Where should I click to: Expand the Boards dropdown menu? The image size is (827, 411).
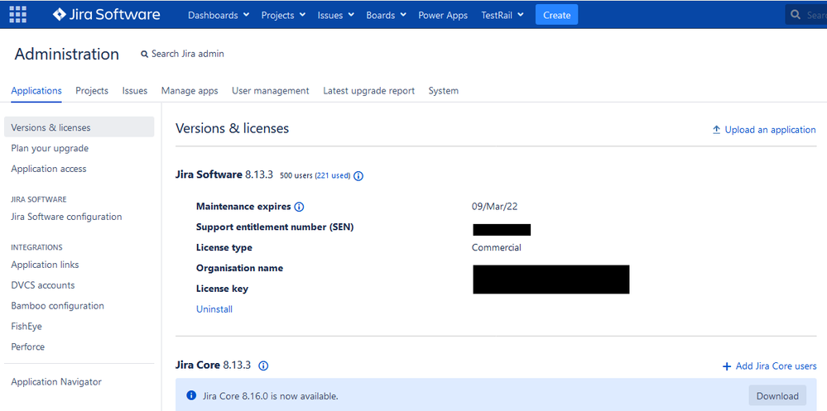tap(386, 15)
